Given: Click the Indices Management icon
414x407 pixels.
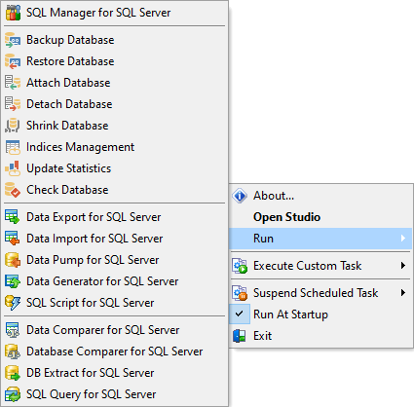Looking at the screenshot, I should (13, 147).
